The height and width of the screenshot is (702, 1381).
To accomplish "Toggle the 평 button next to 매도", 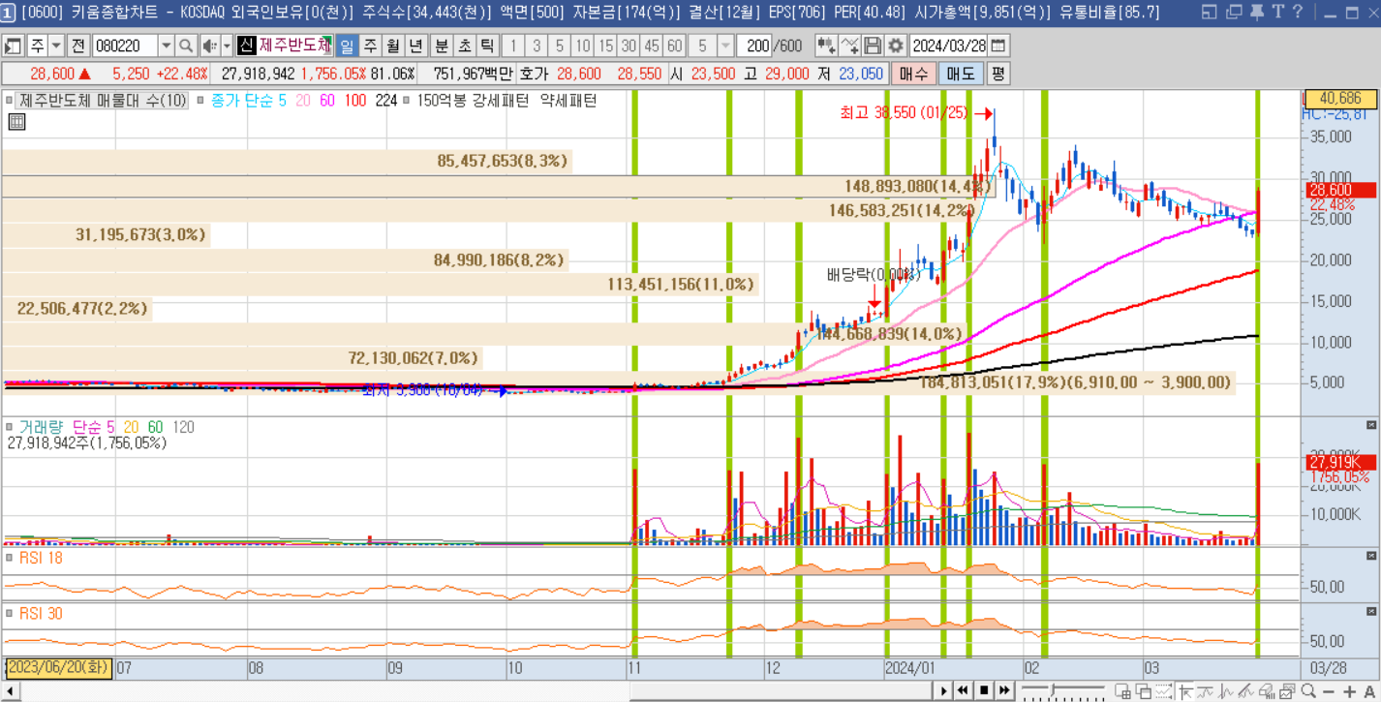I will [997, 74].
